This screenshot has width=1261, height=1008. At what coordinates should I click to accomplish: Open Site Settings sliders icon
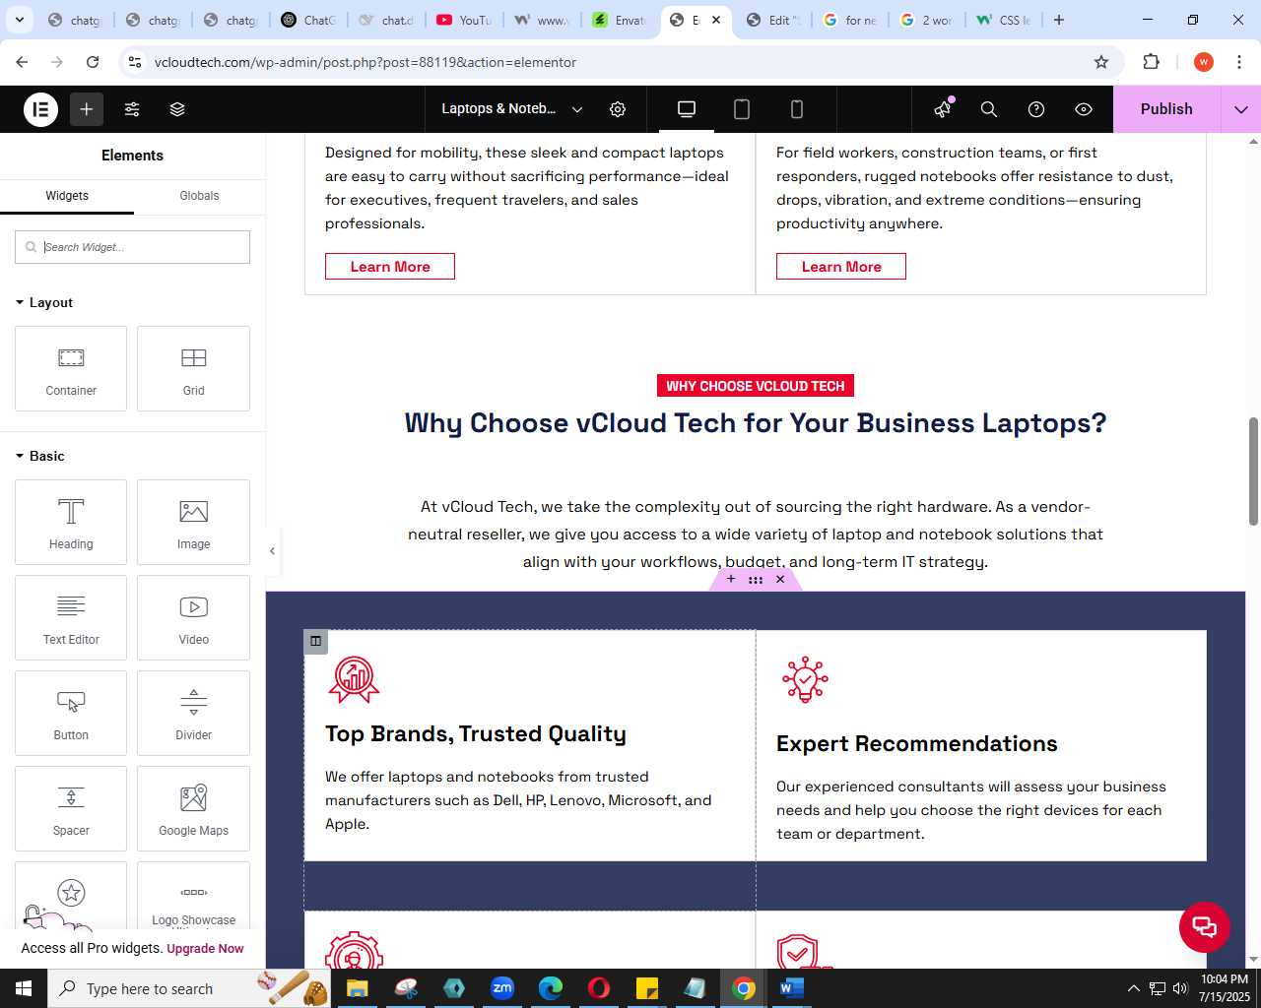coord(132,109)
